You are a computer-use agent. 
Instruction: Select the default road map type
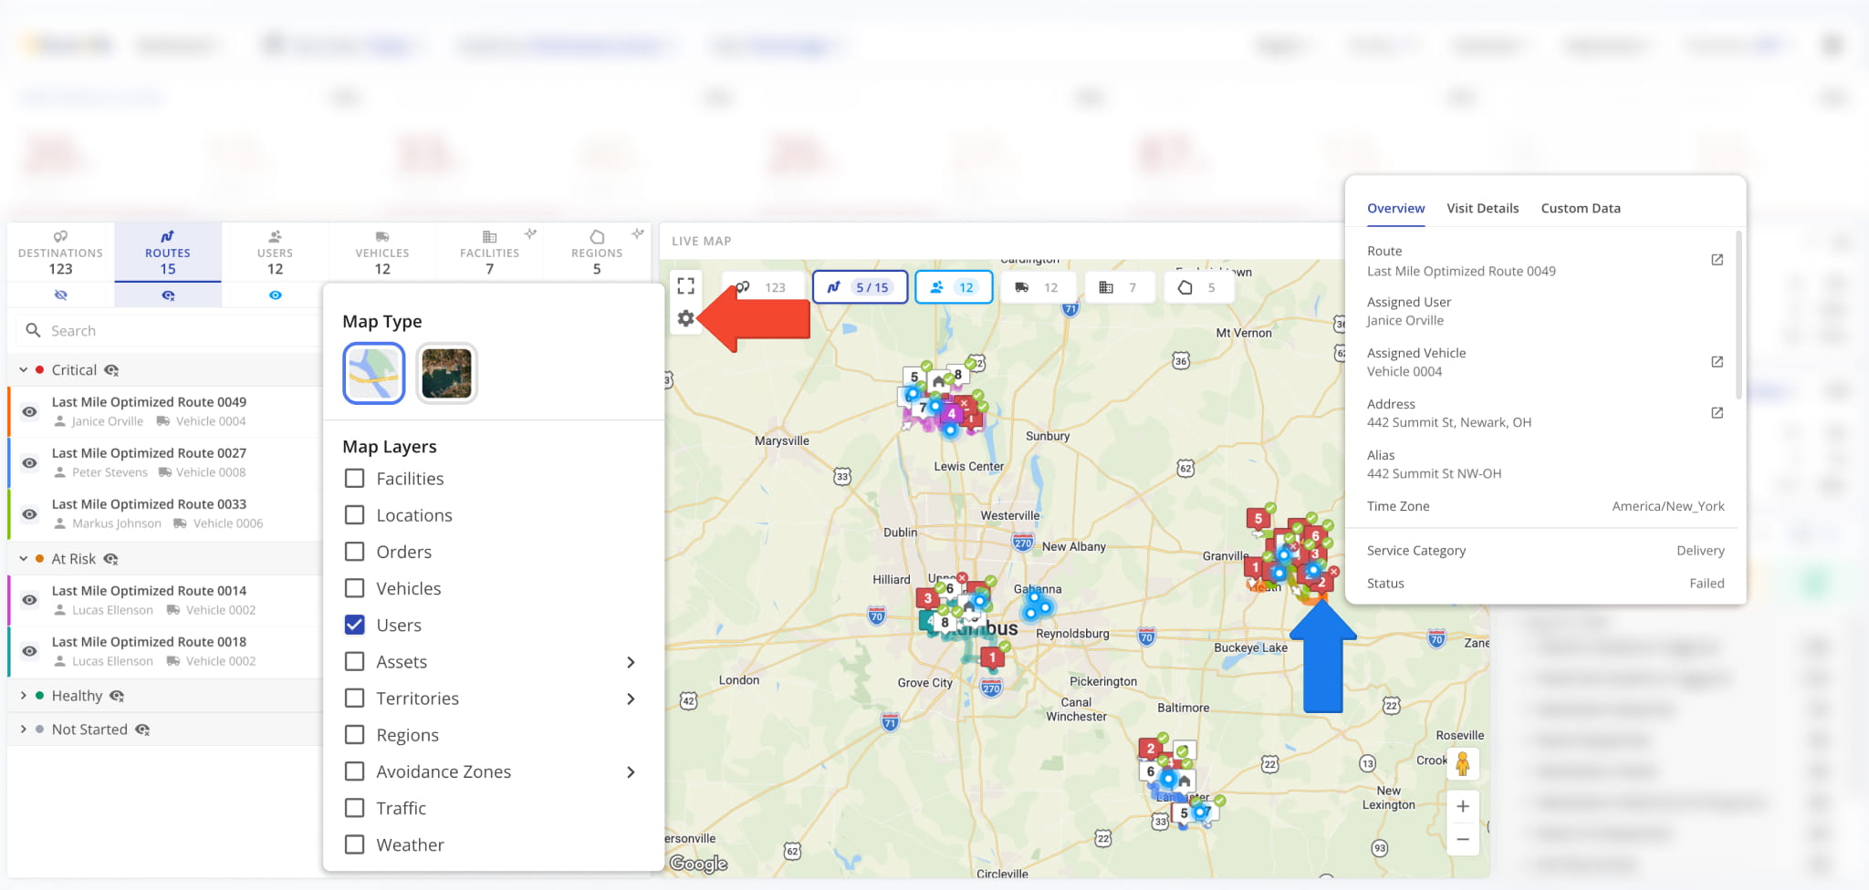click(374, 373)
